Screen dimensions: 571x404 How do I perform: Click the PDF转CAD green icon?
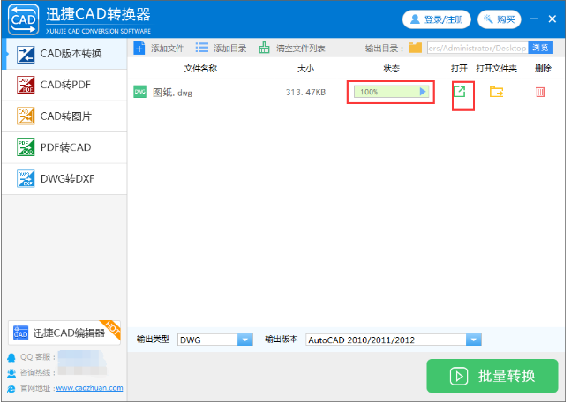[26, 147]
